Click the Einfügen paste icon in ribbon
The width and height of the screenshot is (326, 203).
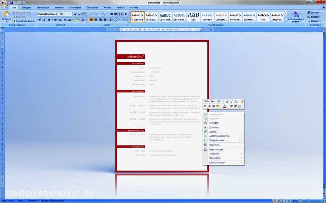click(7, 14)
